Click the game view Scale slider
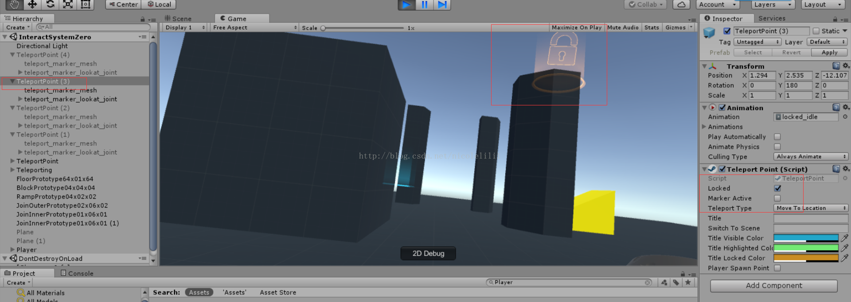851x302 pixels. pyautogui.click(x=363, y=28)
